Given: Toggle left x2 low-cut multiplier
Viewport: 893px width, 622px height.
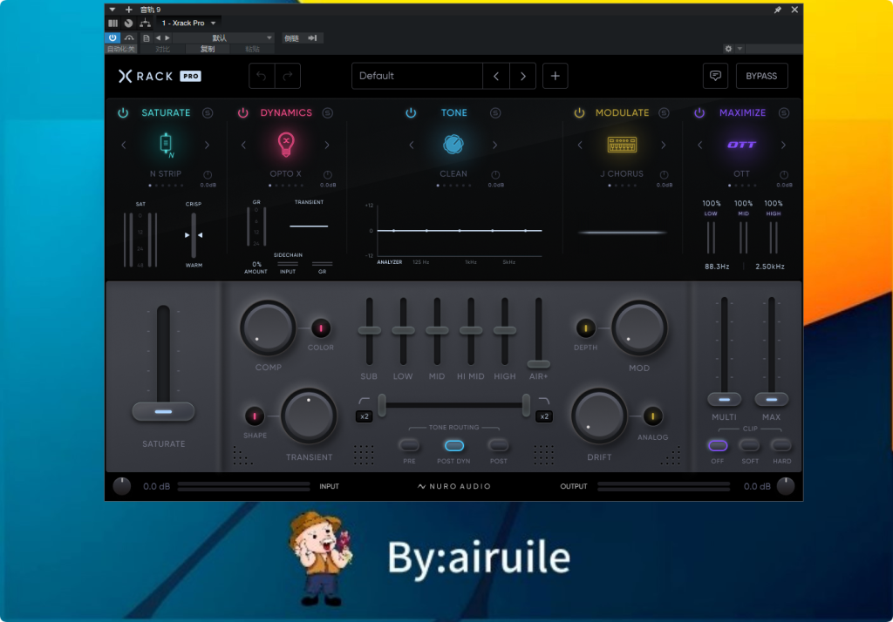Looking at the screenshot, I should coord(365,416).
